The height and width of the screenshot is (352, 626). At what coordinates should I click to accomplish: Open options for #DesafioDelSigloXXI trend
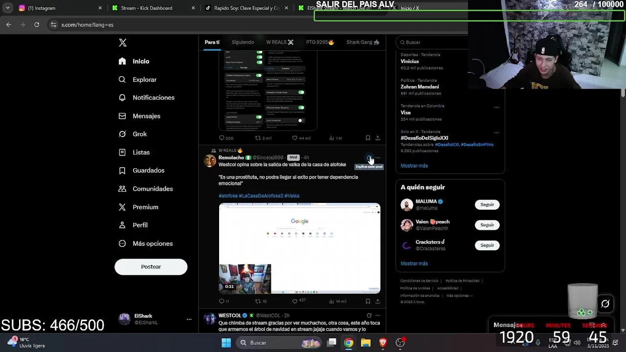496,132
